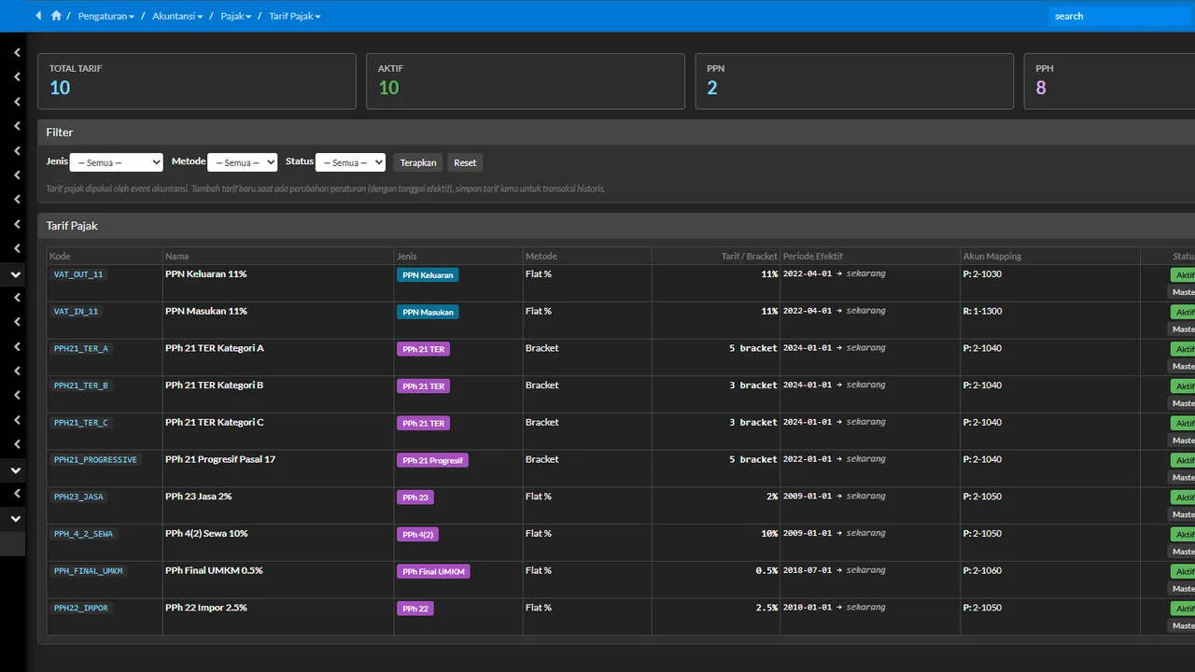Open the Jenis filter dropdown

pyautogui.click(x=117, y=162)
